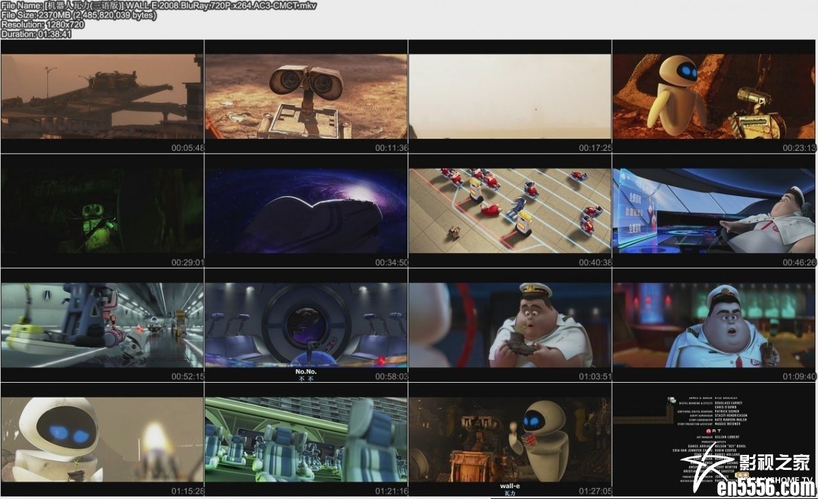818x499 pixels.
Task: Open the captain holding boot thumbnail at 01:03:51
Action: [510, 325]
